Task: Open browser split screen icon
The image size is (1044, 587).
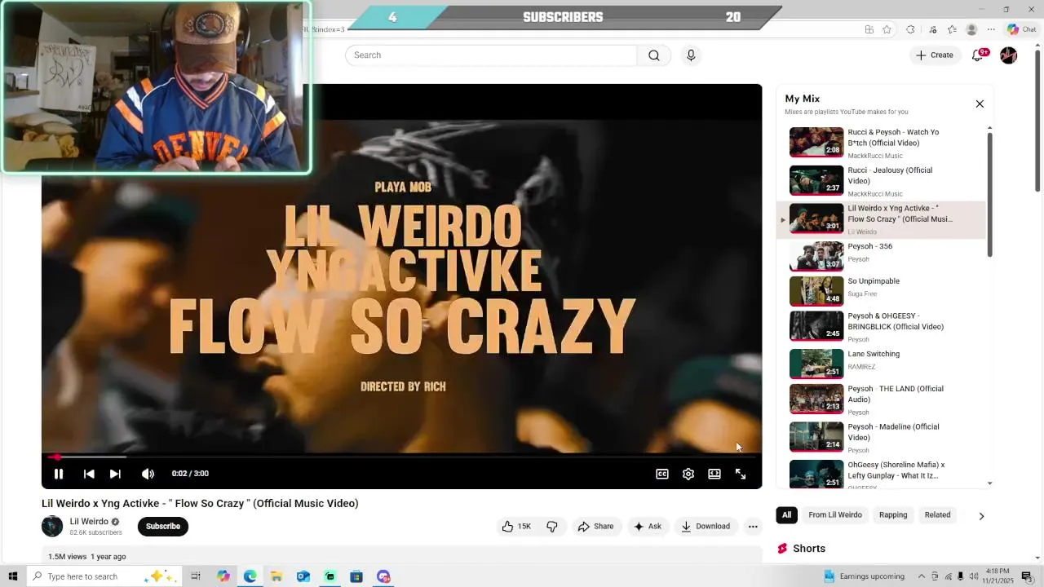Action: pos(869,29)
